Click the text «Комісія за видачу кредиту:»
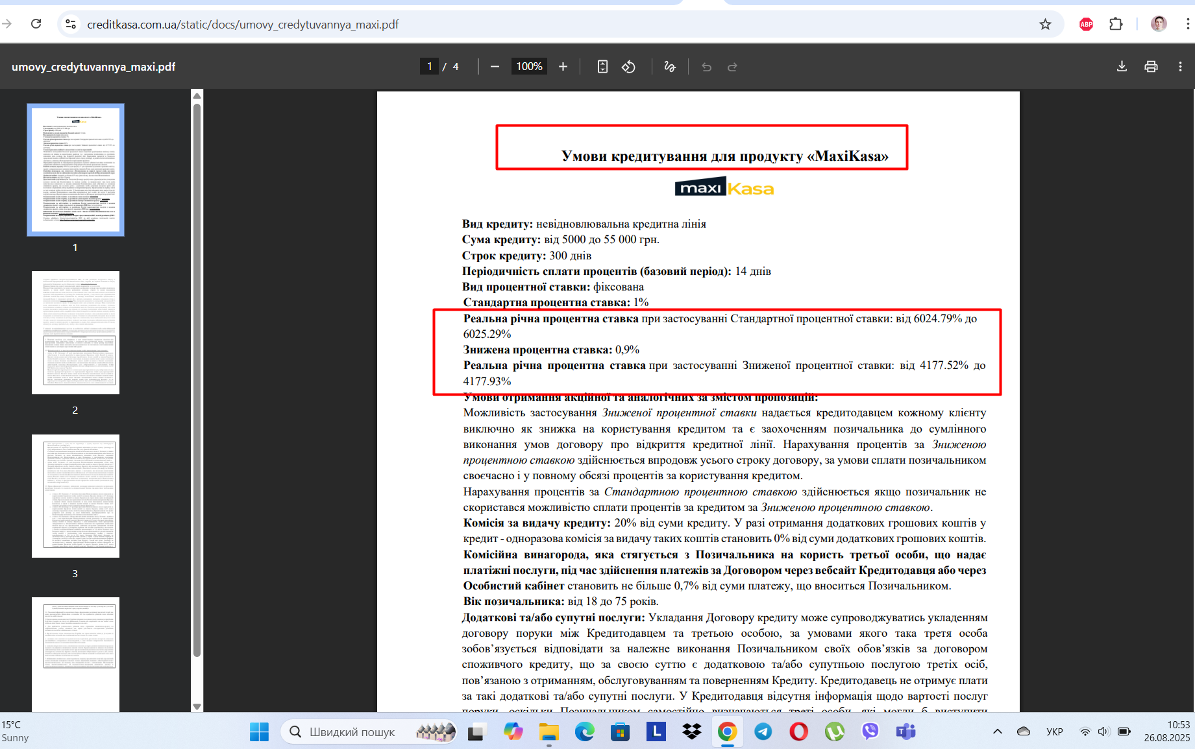 537,523
